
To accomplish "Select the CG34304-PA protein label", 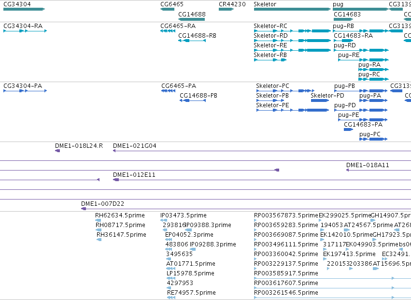I will [x=23, y=86].
